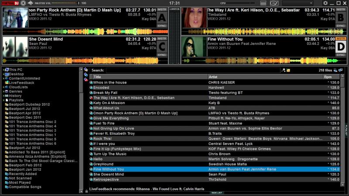Toggle SYNC on deck D
The image size is (349, 196).
341,55
